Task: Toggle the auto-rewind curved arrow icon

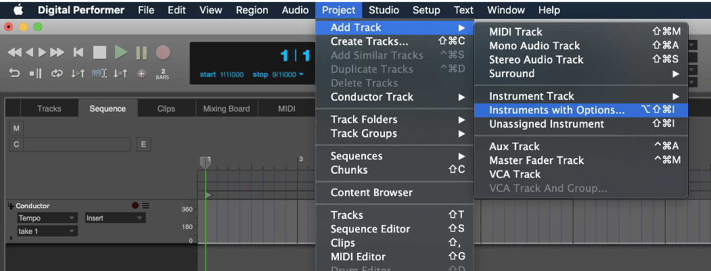Action: (x=14, y=73)
